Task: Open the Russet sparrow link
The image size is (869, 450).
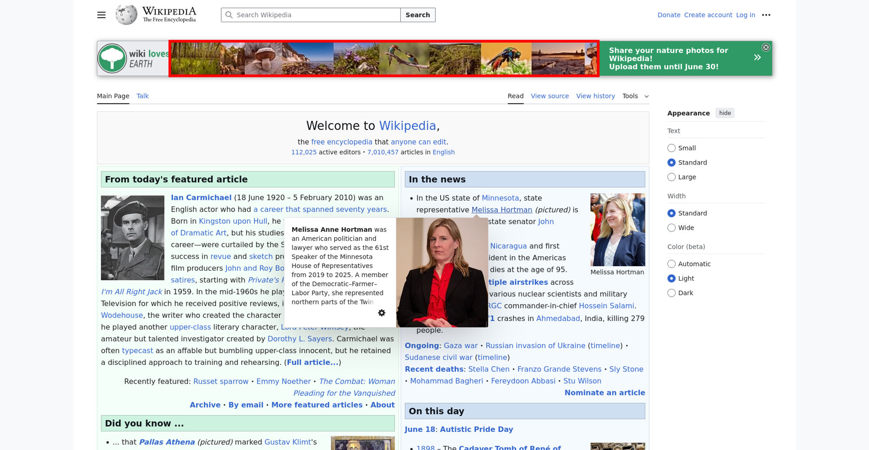Action: click(x=221, y=381)
